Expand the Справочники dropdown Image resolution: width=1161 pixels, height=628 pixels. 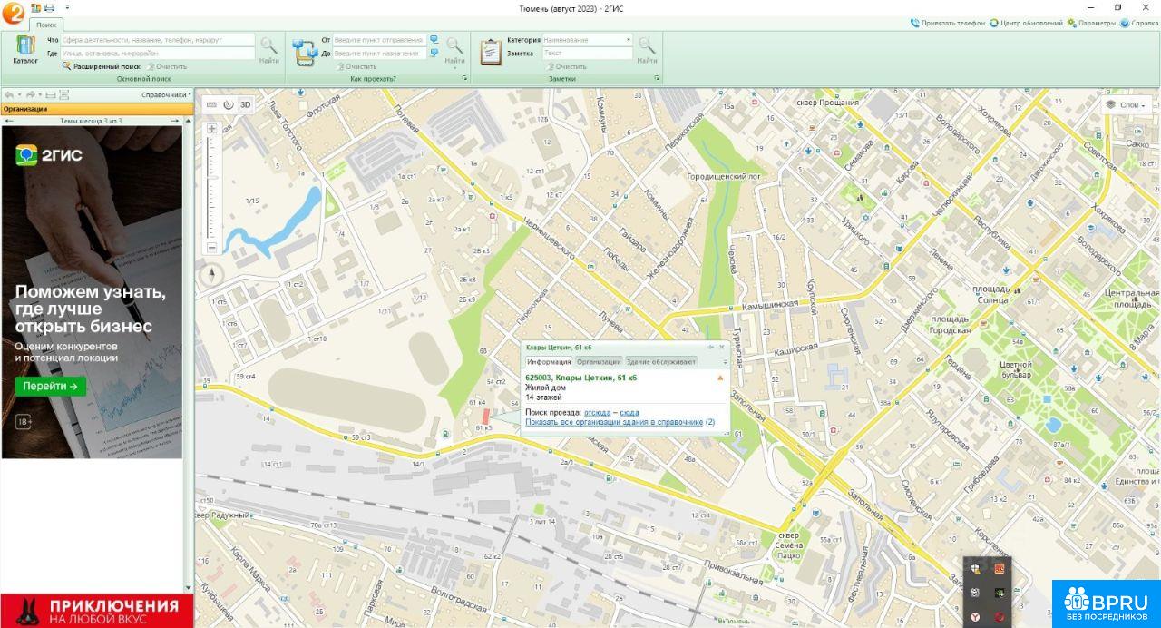pyautogui.click(x=166, y=94)
